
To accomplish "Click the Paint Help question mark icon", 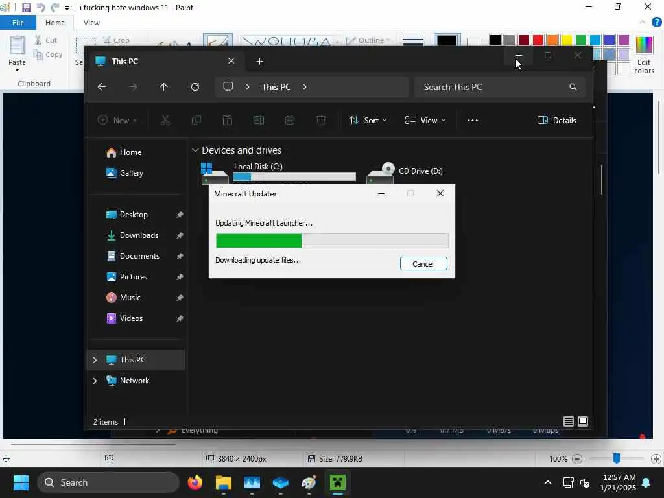I will click(657, 23).
